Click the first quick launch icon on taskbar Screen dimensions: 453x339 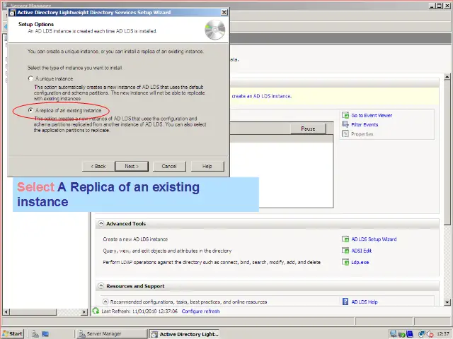click(x=35, y=334)
